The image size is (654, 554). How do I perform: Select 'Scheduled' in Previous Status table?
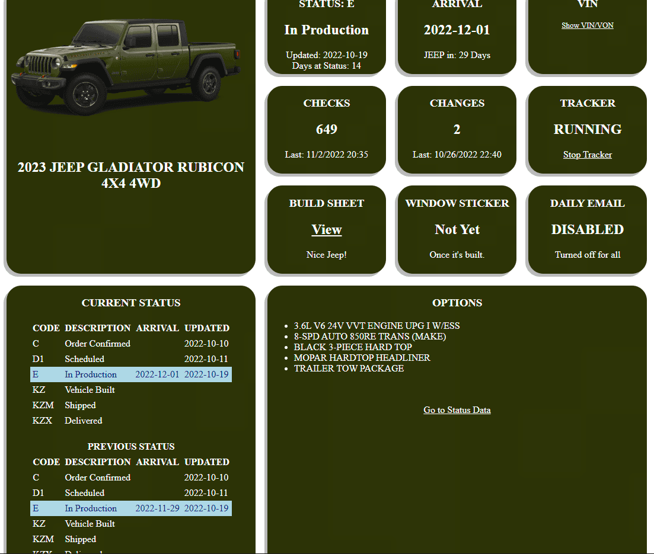pos(84,493)
